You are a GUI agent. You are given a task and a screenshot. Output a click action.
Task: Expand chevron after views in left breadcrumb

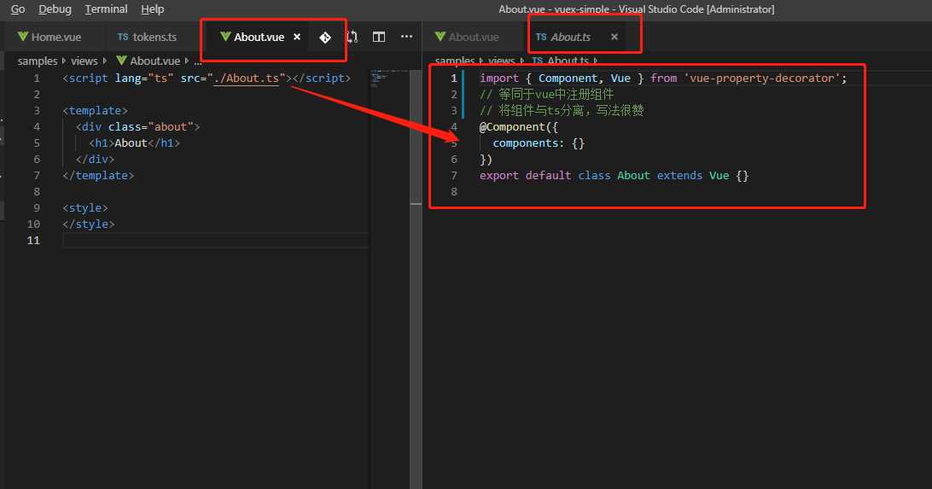[x=105, y=61]
